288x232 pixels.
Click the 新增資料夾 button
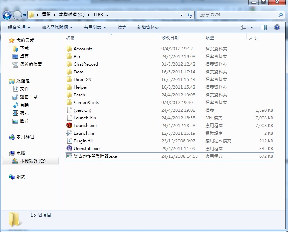point(148,27)
